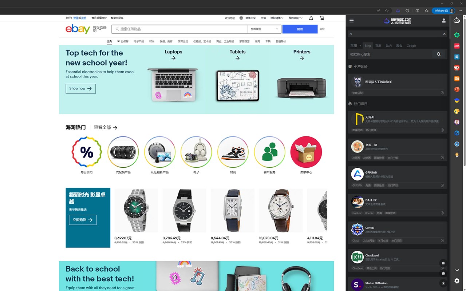The width and height of the screenshot is (466, 291).
Task: Open the 已保存 navigation item
Action: click(123, 41)
